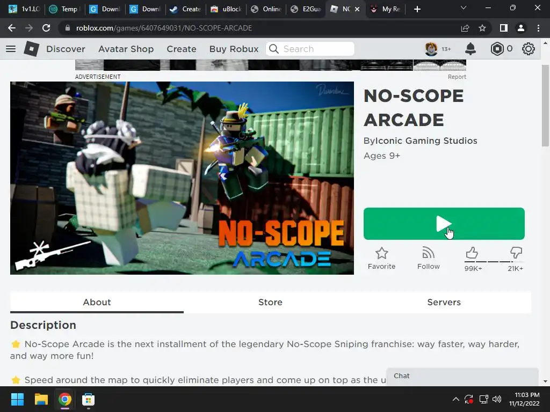Open Buy Robux page
This screenshot has height=412, width=550.
(234, 49)
